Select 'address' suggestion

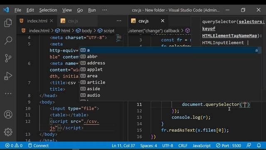170,63
